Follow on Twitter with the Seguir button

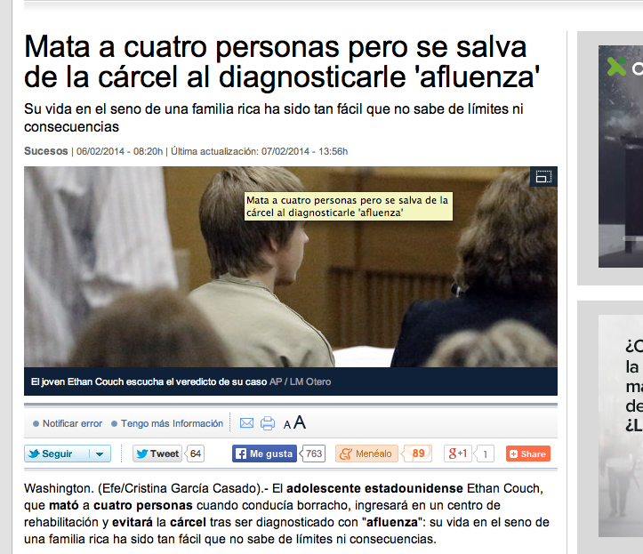(x=57, y=454)
